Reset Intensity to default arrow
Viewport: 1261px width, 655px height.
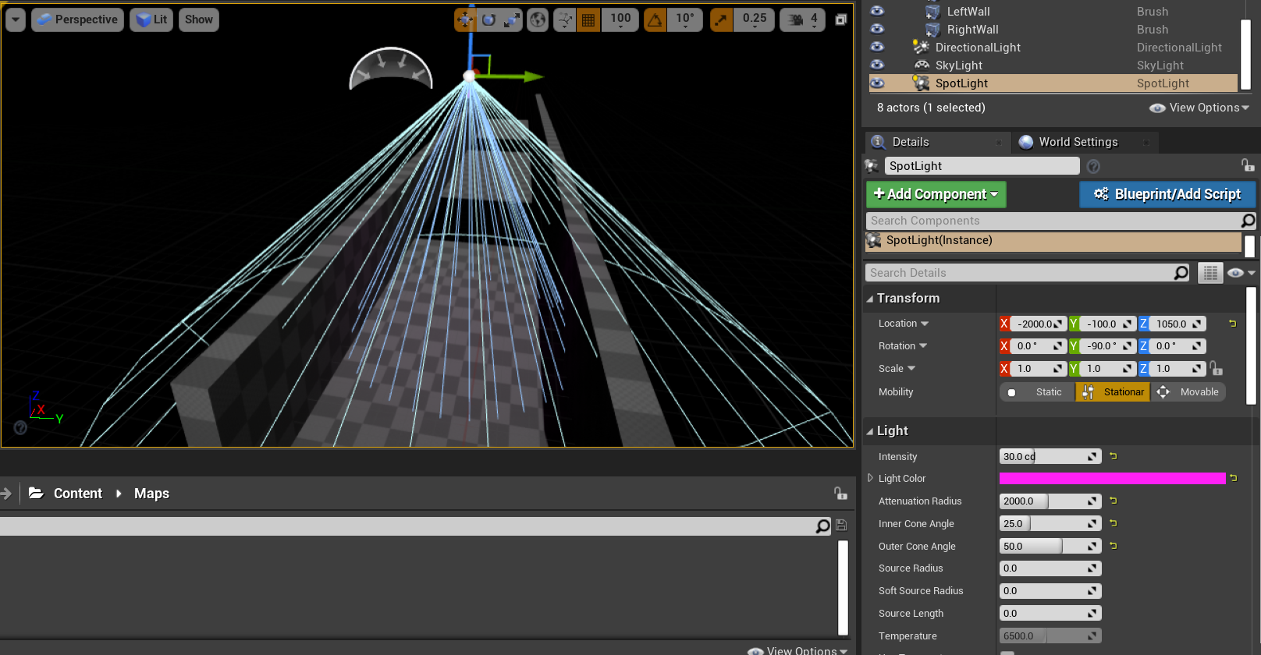point(1114,456)
